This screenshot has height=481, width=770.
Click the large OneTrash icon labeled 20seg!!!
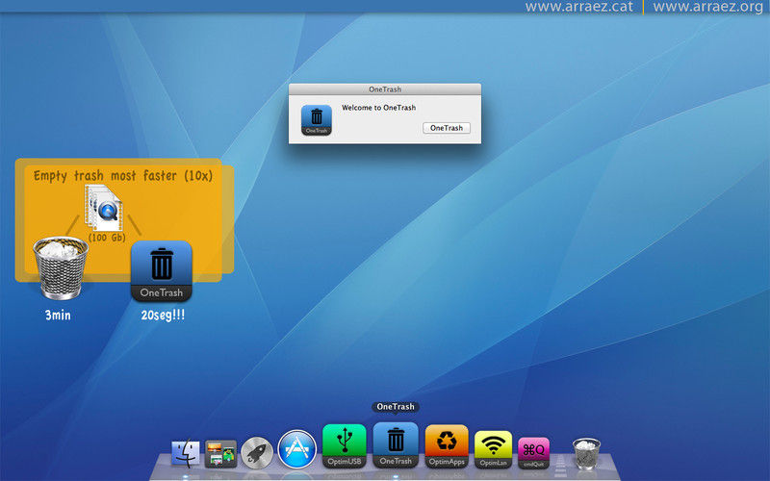coord(161,271)
